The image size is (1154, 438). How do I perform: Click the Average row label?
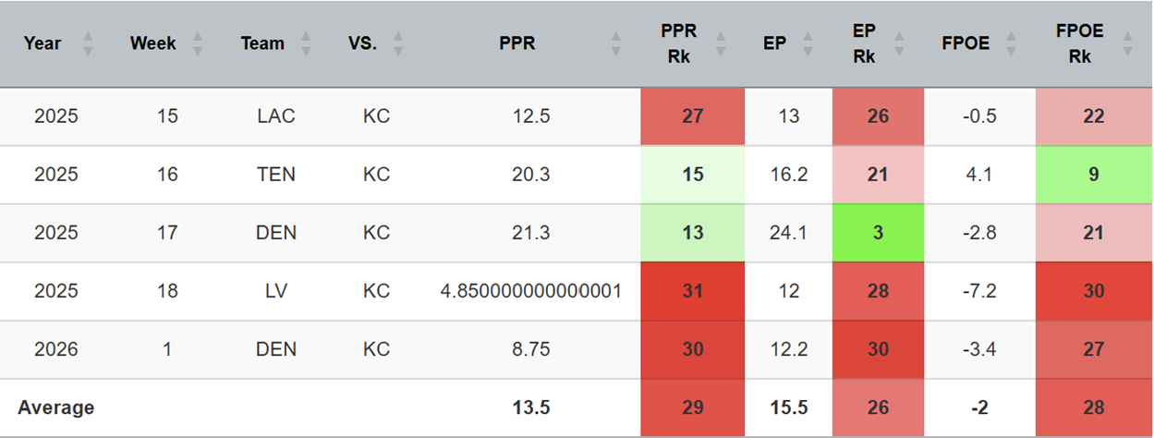pos(56,408)
